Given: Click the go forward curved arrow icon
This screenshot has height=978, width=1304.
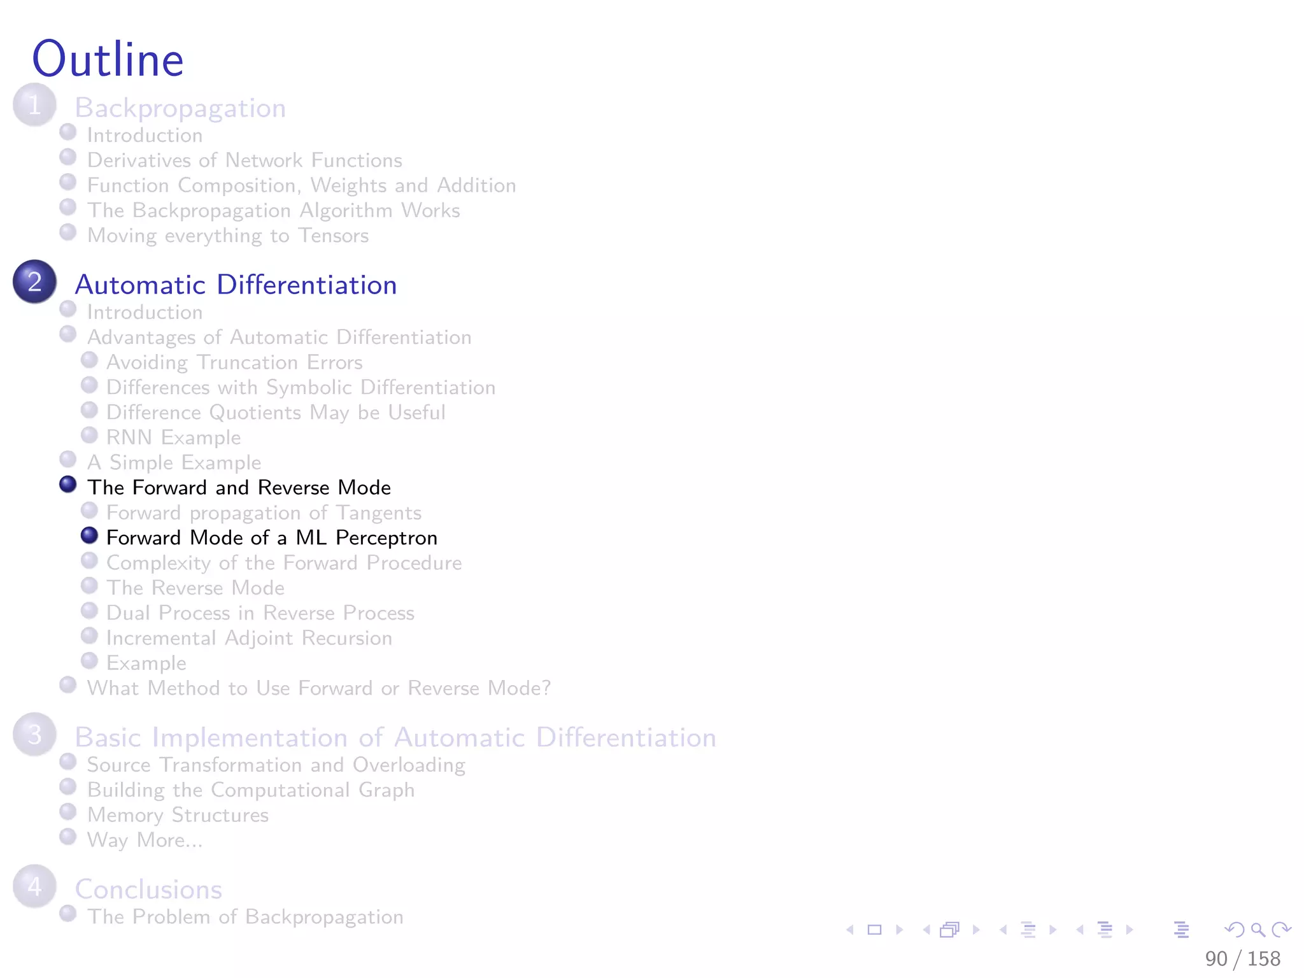Looking at the screenshot, I should pyautogui.click(x=1281, y=930).
